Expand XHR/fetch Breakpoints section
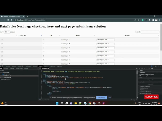The width and height of the screenshot is (162, 121). pyautogui.click(x=144, y=86)
